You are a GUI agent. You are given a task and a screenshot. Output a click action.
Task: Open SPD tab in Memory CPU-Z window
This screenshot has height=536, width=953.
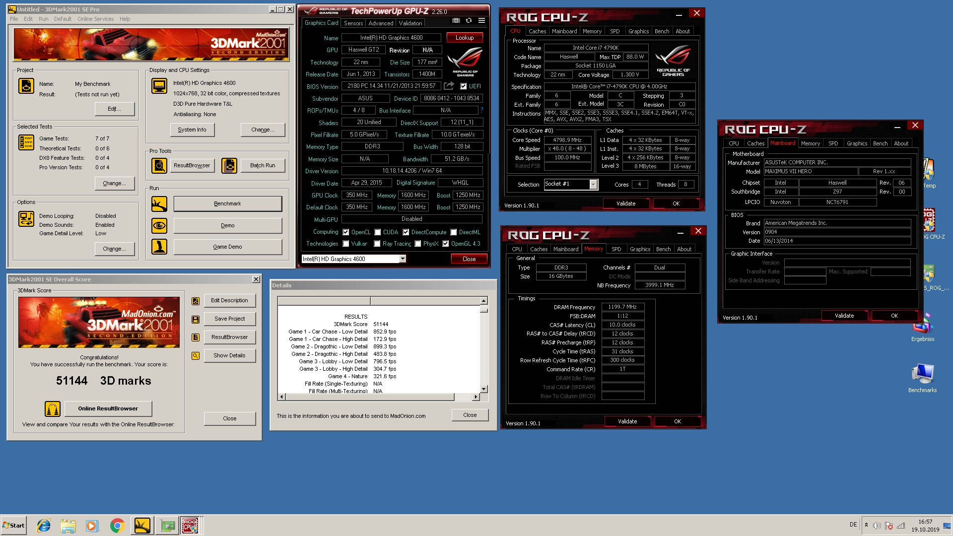pos(616,249)
